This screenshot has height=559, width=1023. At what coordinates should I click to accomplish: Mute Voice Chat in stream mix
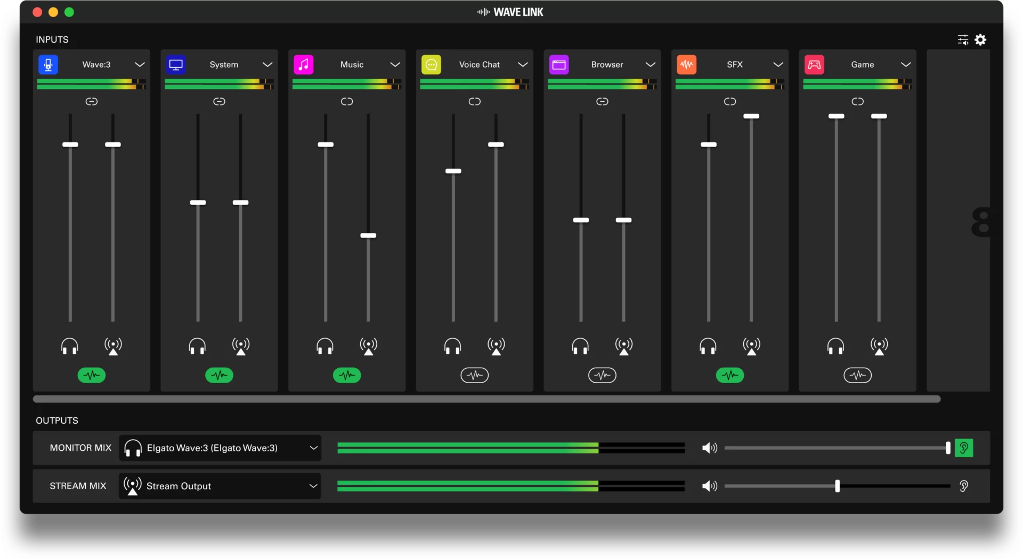pyautogui.click(x=496, y=346)
